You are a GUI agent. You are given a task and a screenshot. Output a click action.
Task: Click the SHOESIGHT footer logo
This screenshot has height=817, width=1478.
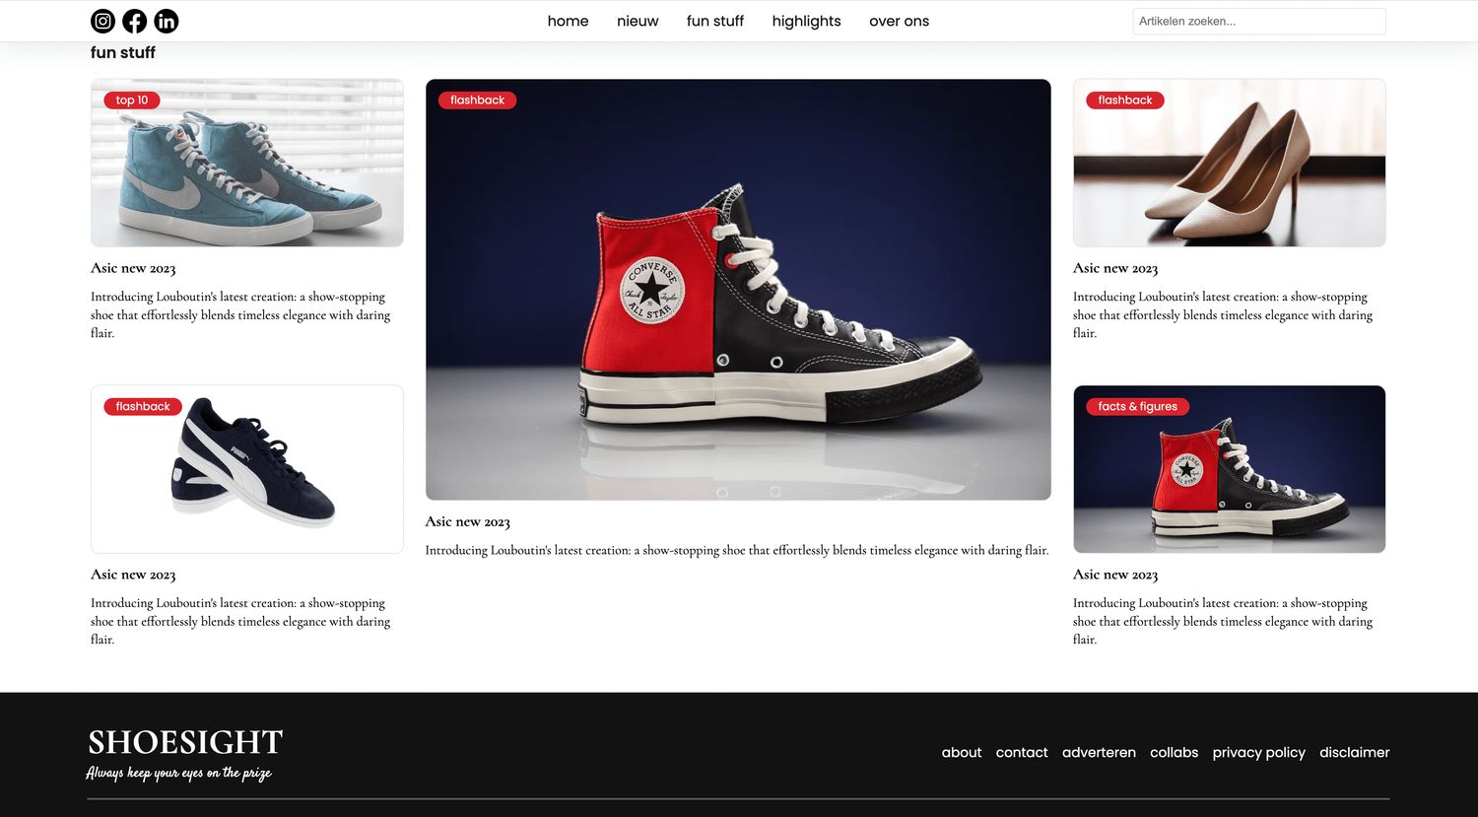coord(185,742)
